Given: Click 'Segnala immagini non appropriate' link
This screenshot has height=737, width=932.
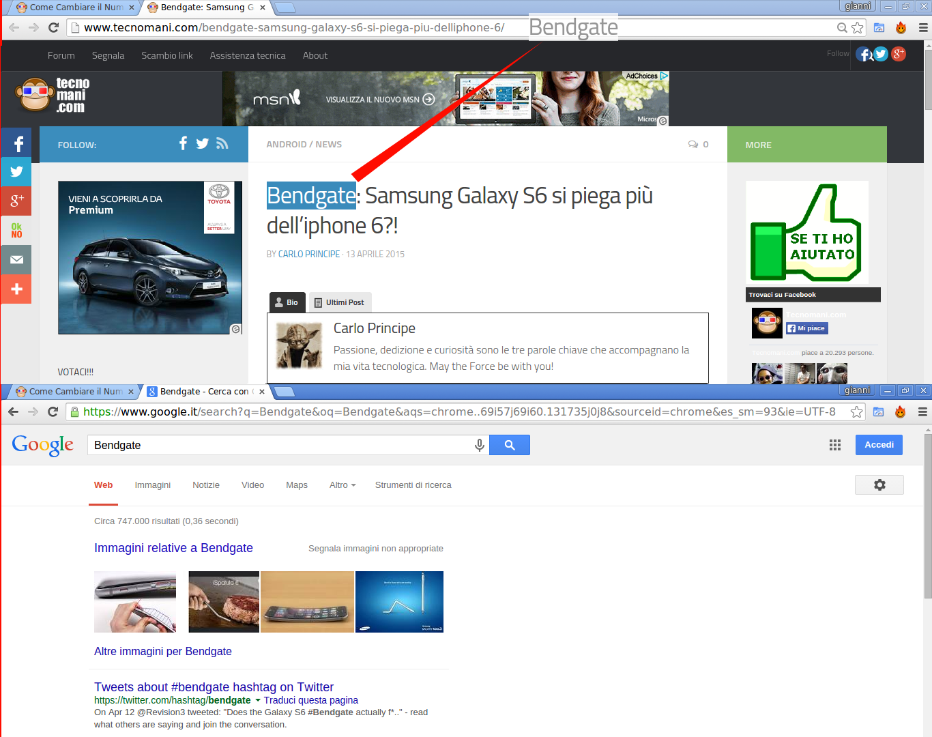Looking at the screenshot, I should coord(376,549).
